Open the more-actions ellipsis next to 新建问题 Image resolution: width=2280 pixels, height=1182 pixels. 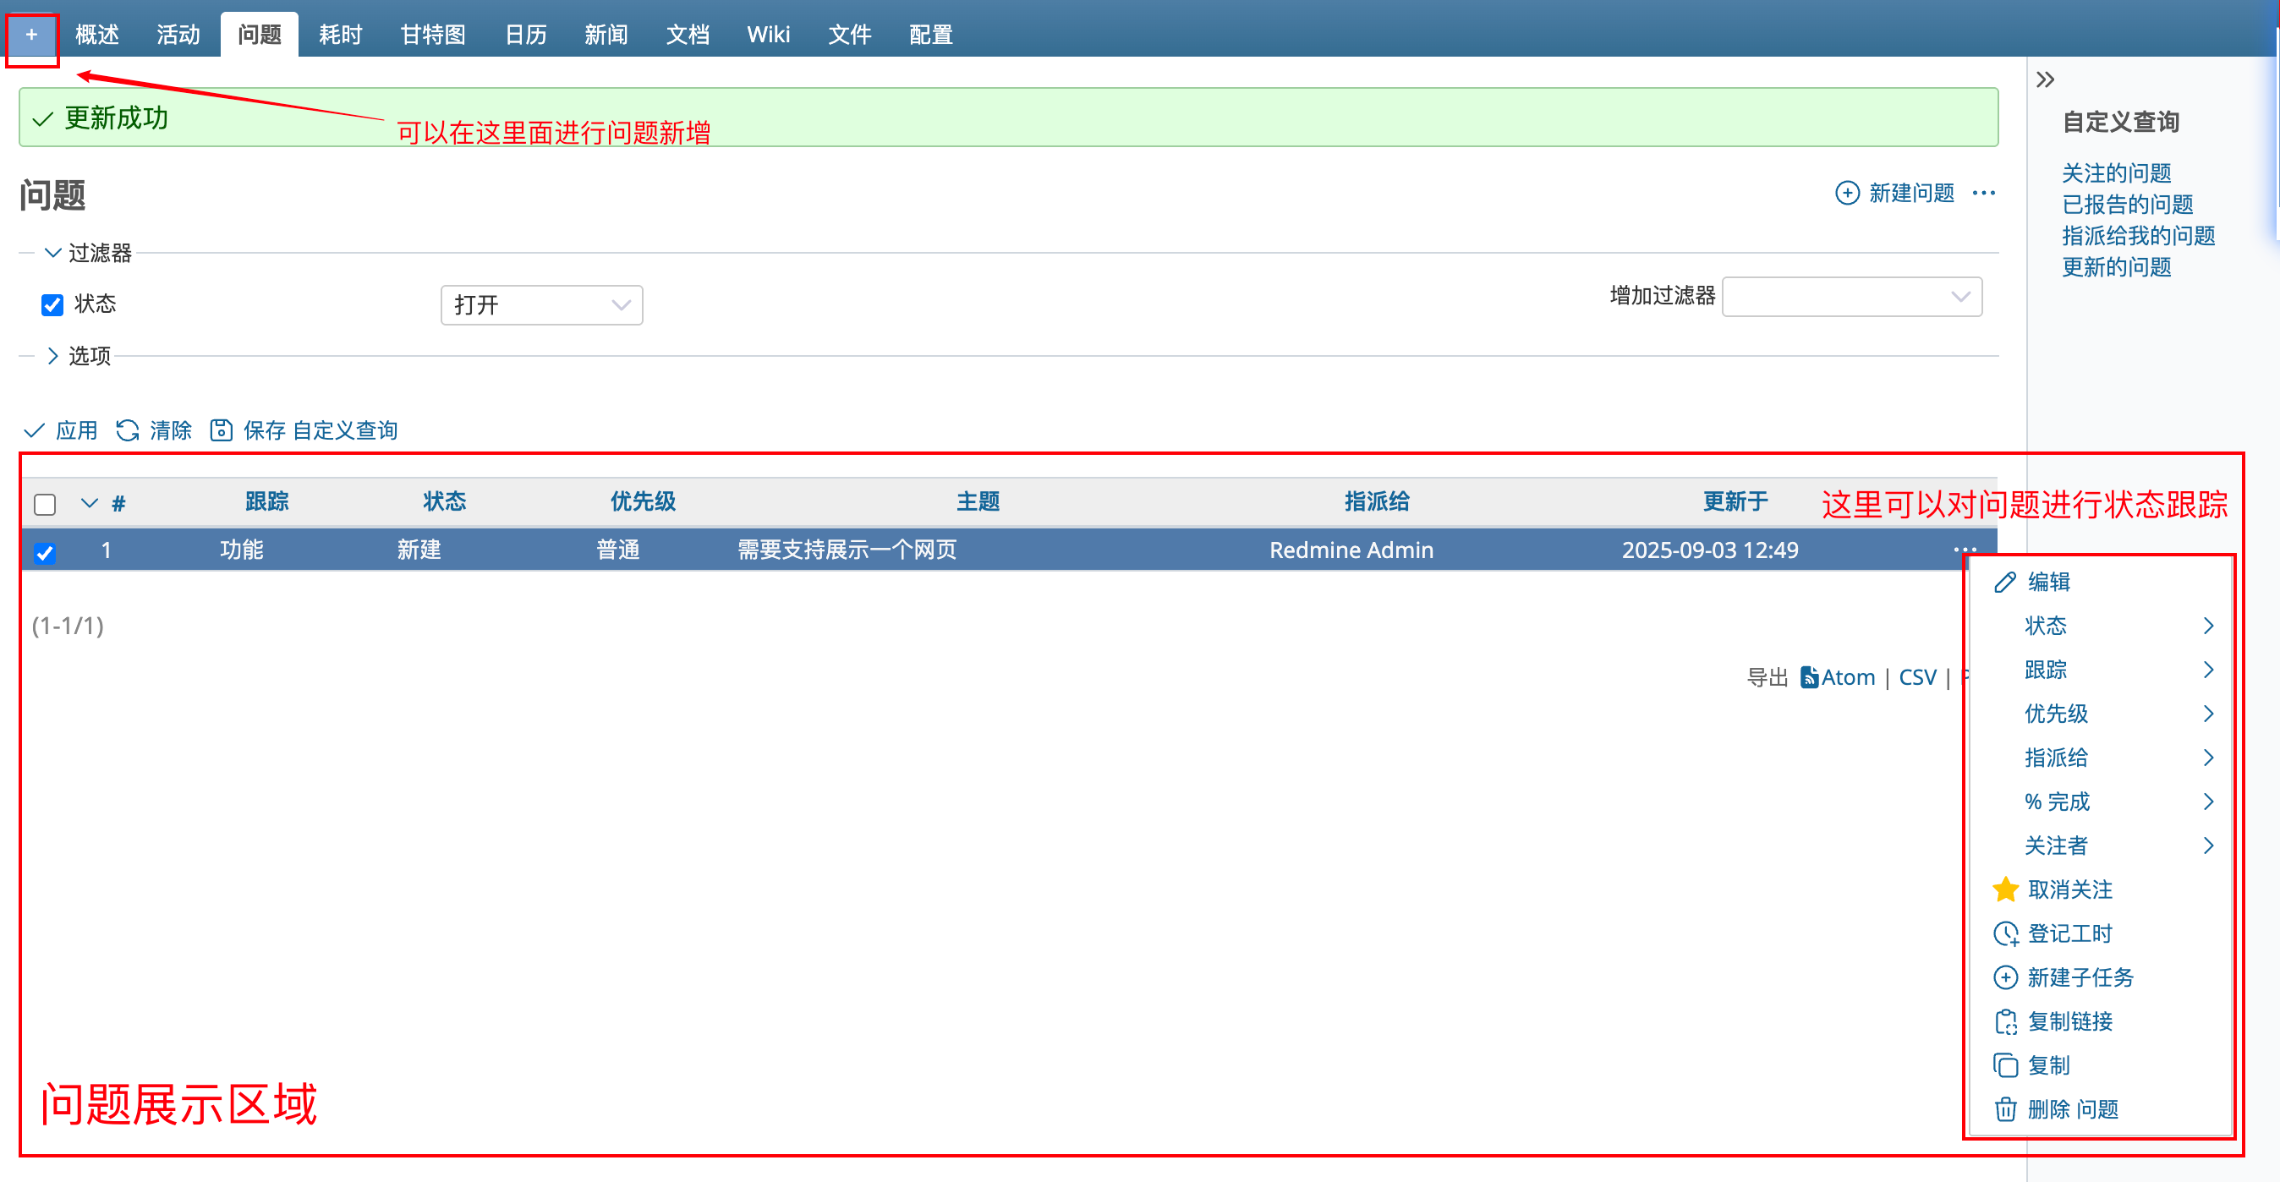tap(1983, 193)
